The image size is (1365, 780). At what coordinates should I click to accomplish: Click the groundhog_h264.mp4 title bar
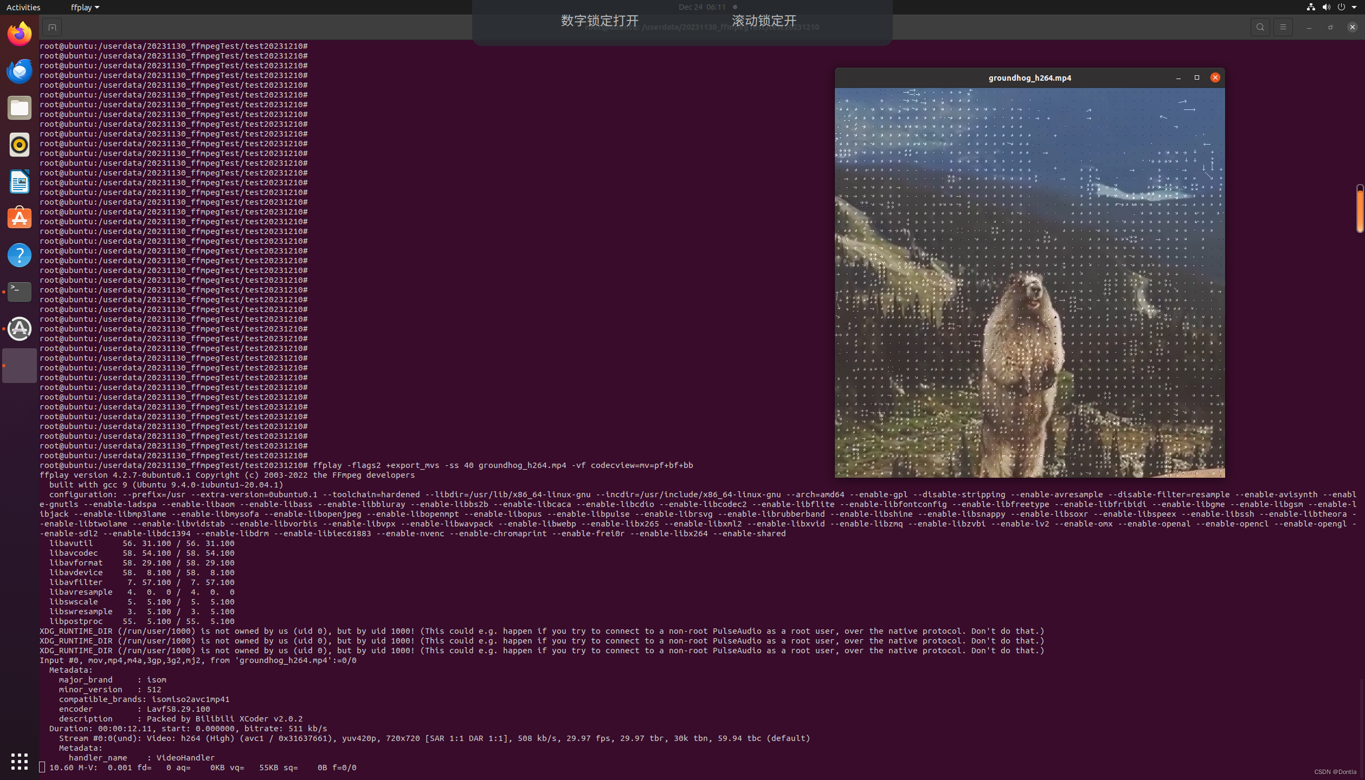coord(1029,78)
